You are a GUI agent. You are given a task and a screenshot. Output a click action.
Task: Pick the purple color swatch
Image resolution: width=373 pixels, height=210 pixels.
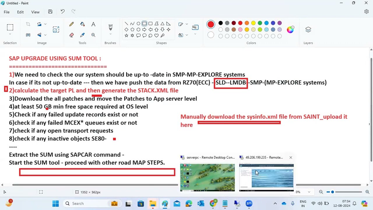(x=279, y=23)
